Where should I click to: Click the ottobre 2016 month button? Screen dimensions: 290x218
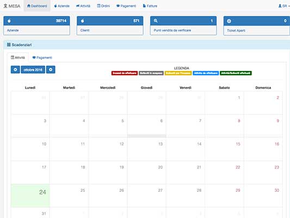(33, 70)
